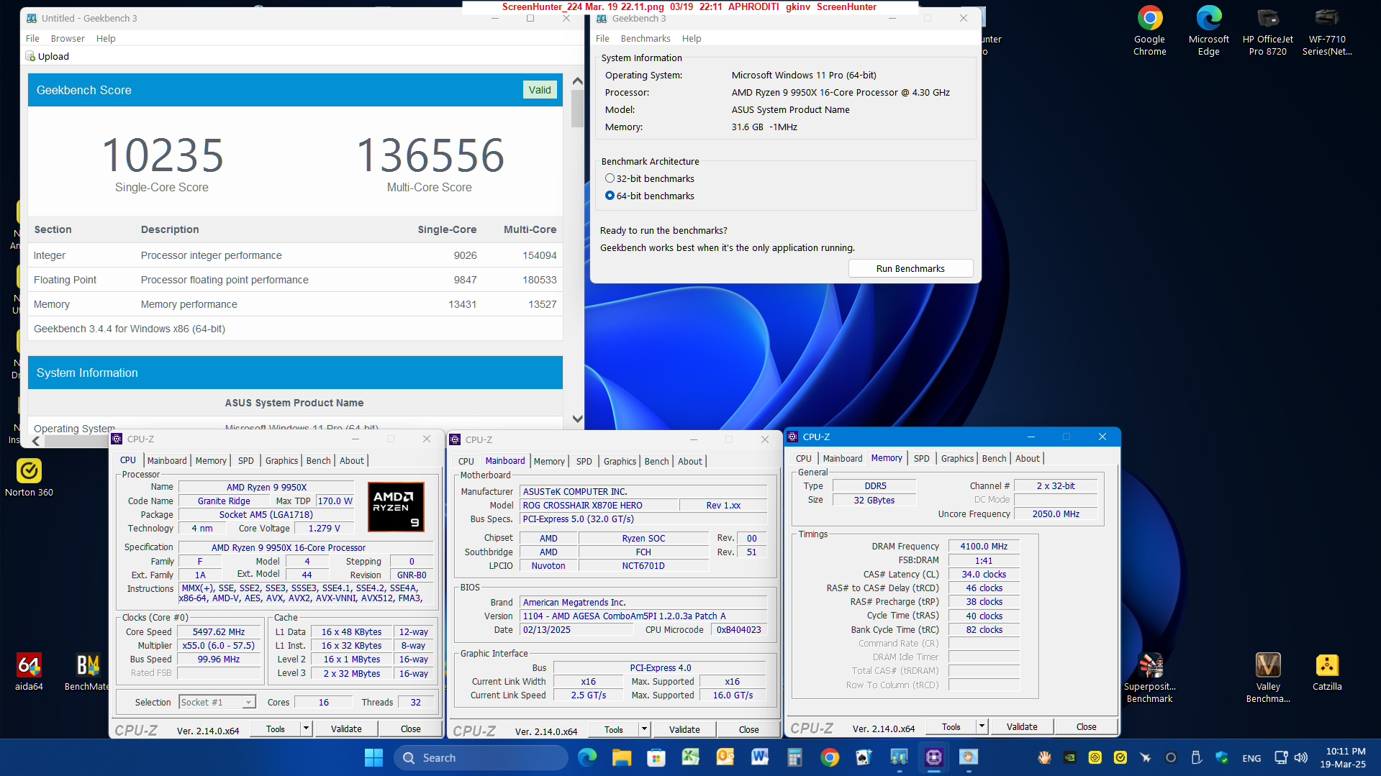The width and height of the screenshot is (1381, 776).
Task: Open Microsoft Edge desktop shortcut
Action: click(1208, 31)
